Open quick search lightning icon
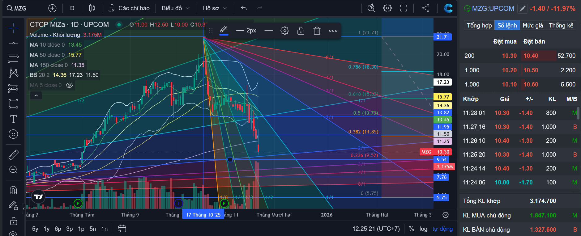Screen dimensions: 581x236 (x=371, y=8)
